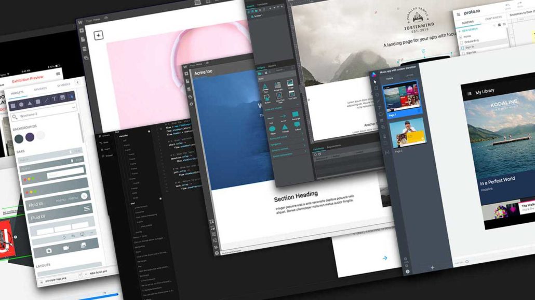The image size is (535, 300).
Task: Select the Callout widget in Justinmind
Action: [297, 126]
